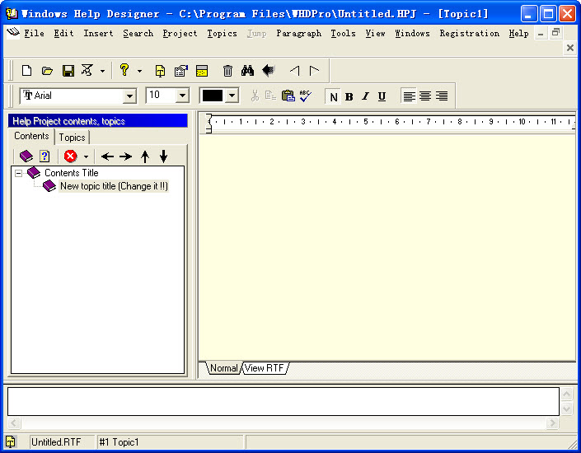Click the add topic page icon with question mark

pos(45,156)
